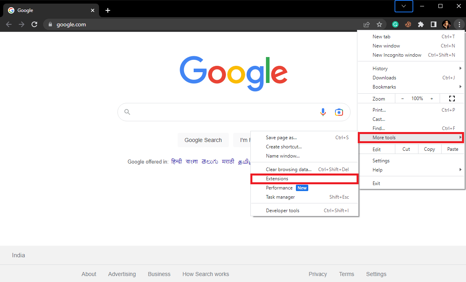This screenshot has width=466, height=282.
Task: Share this page icon in address bar
Action: coord(367,24)
